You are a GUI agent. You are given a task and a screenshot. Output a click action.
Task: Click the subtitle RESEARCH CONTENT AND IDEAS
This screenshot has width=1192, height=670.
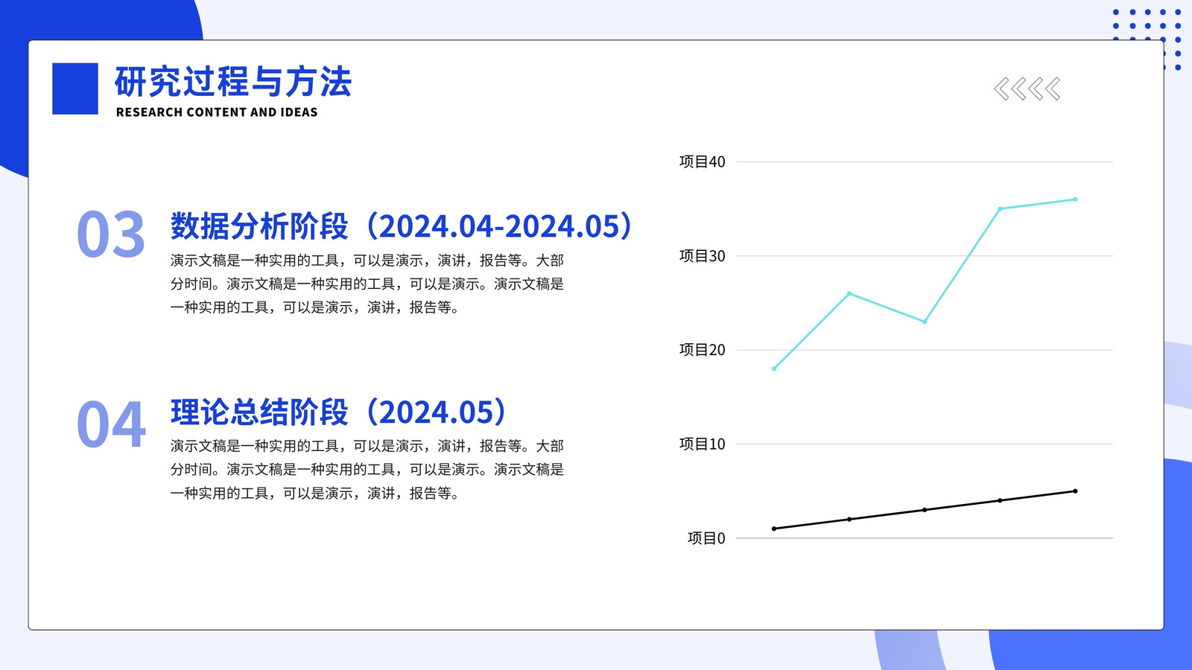click(217, 112)
